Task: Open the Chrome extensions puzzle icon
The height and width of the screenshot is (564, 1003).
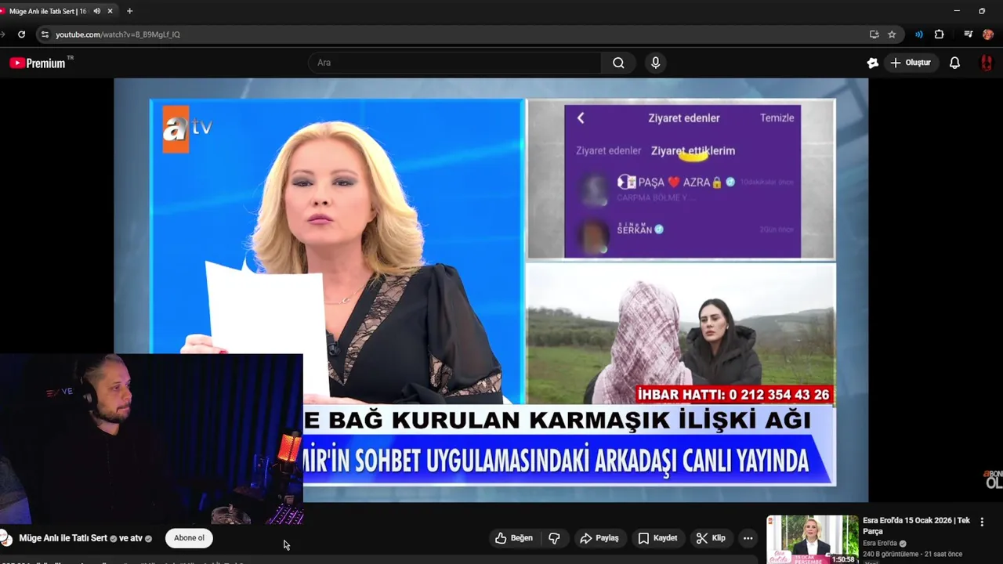Action: point(939,34)
